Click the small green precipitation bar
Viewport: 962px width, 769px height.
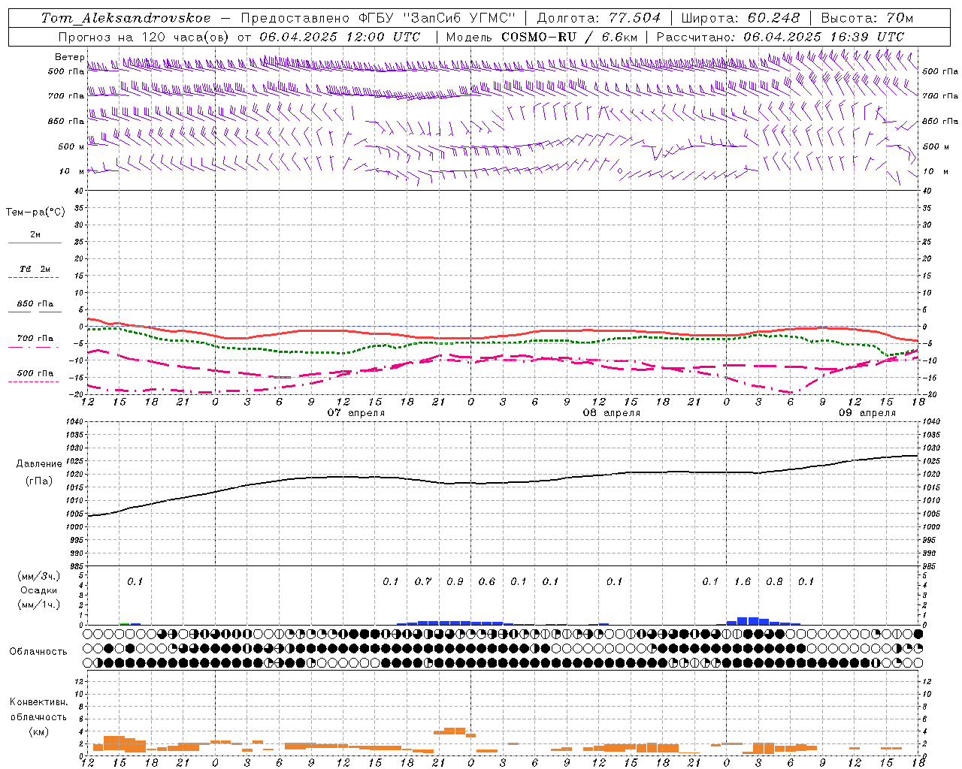point(125,624)
